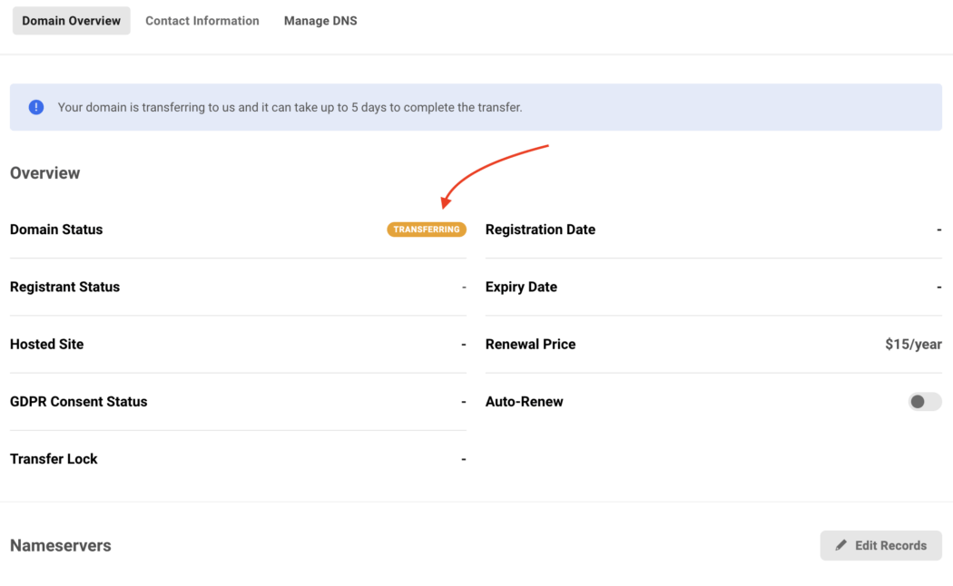This screenshot has height=586, width=953.
Task: Switch to the Contact Information tab
Action: (201, 21)
